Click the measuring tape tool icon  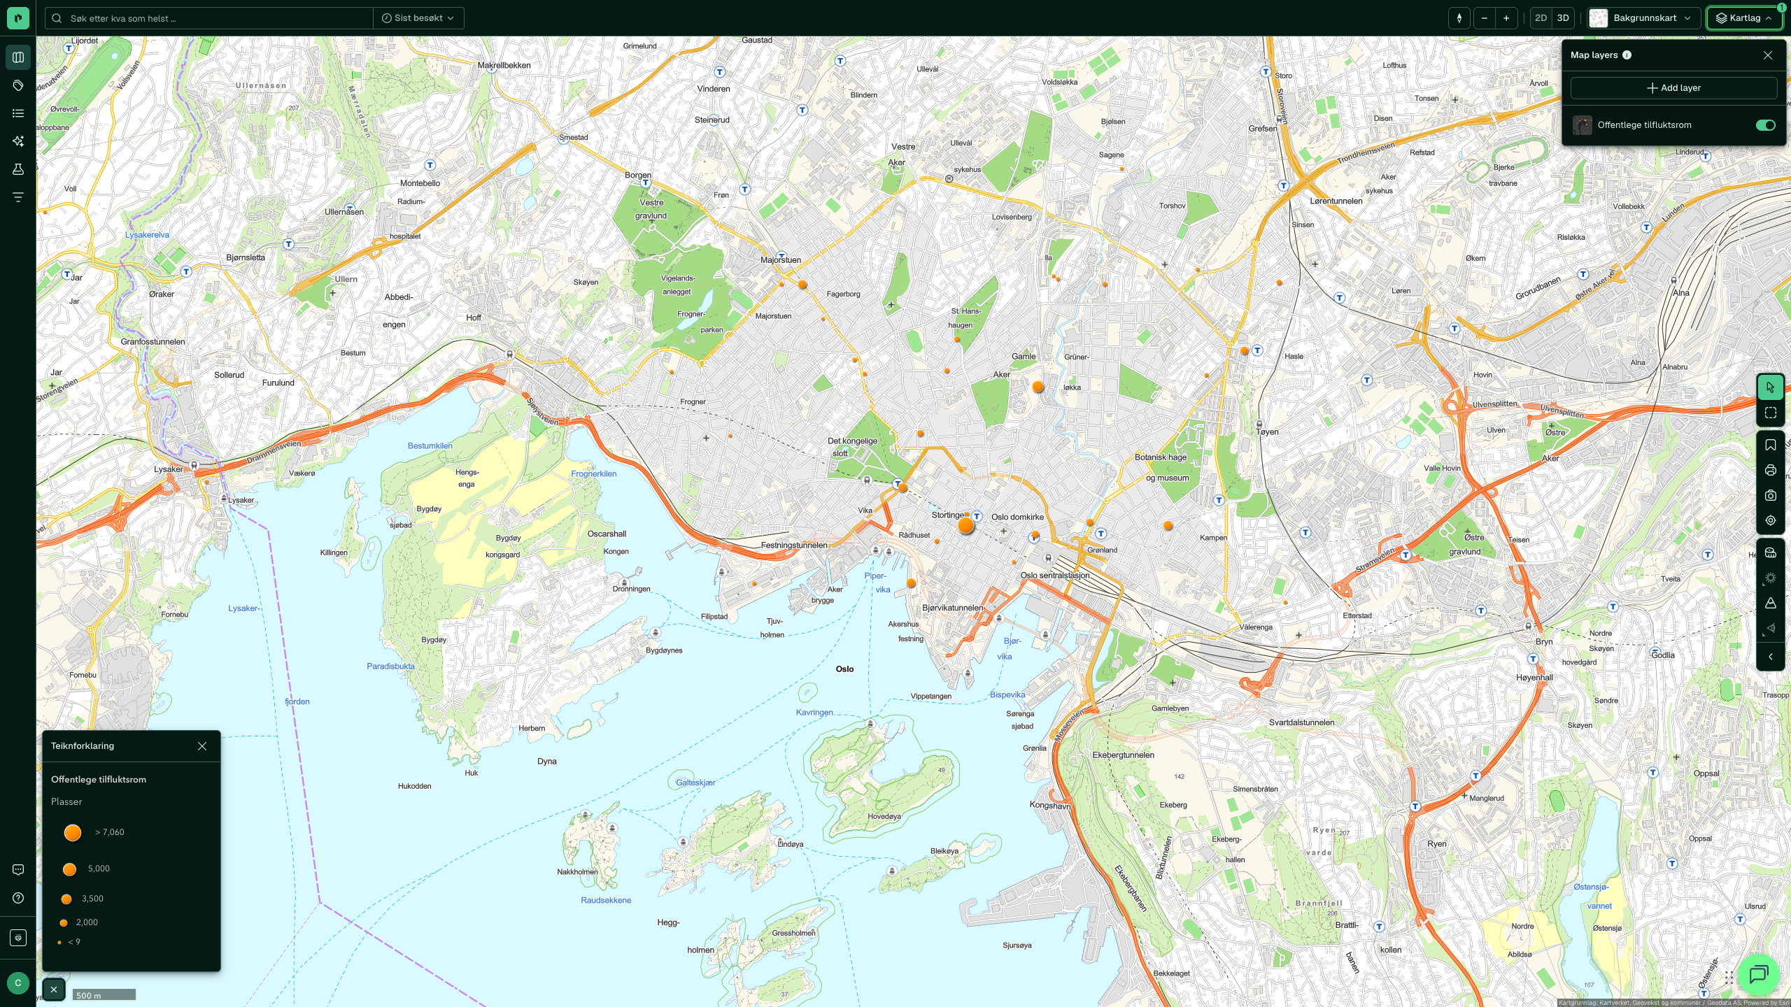coord(1771,553)
